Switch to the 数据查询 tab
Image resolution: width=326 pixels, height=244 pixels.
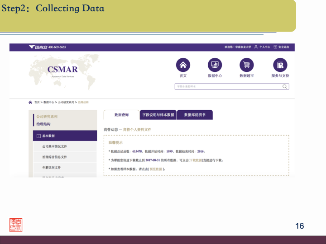[121, 115]
